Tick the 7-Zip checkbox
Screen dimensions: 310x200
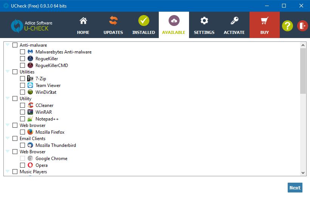pos(23,79)
